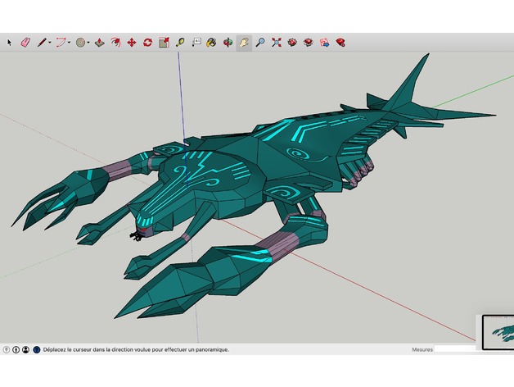Viewport: 514px width, 387px height.
Task: Switch to the Orbit tool
Action: coord(228,42)
